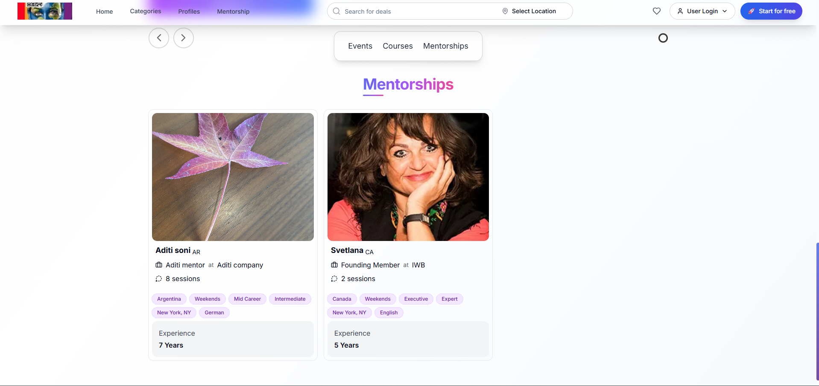Switch to the Courses tab

[397, 46]
